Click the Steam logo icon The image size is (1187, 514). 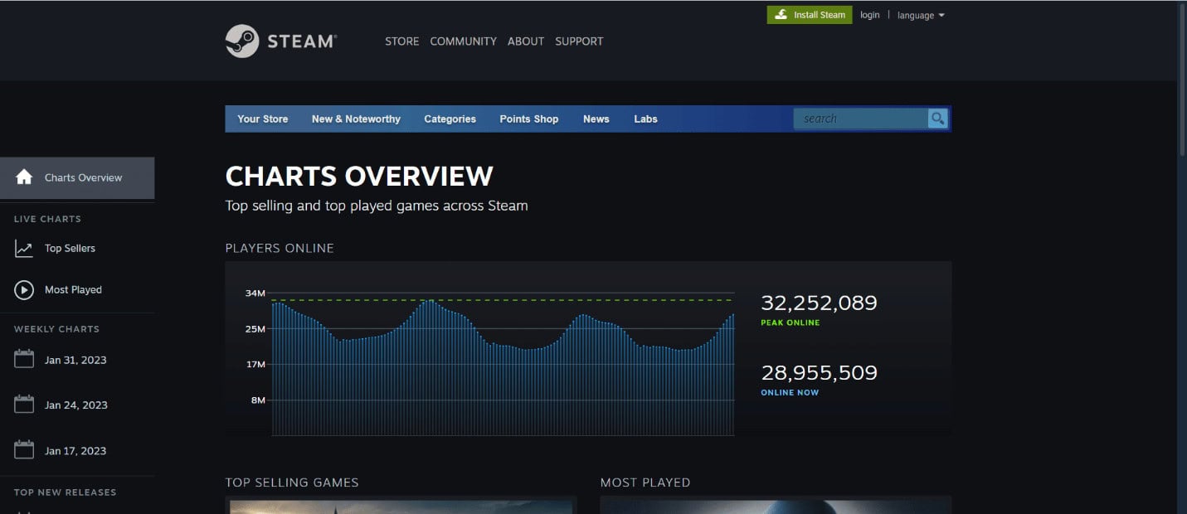242,41
